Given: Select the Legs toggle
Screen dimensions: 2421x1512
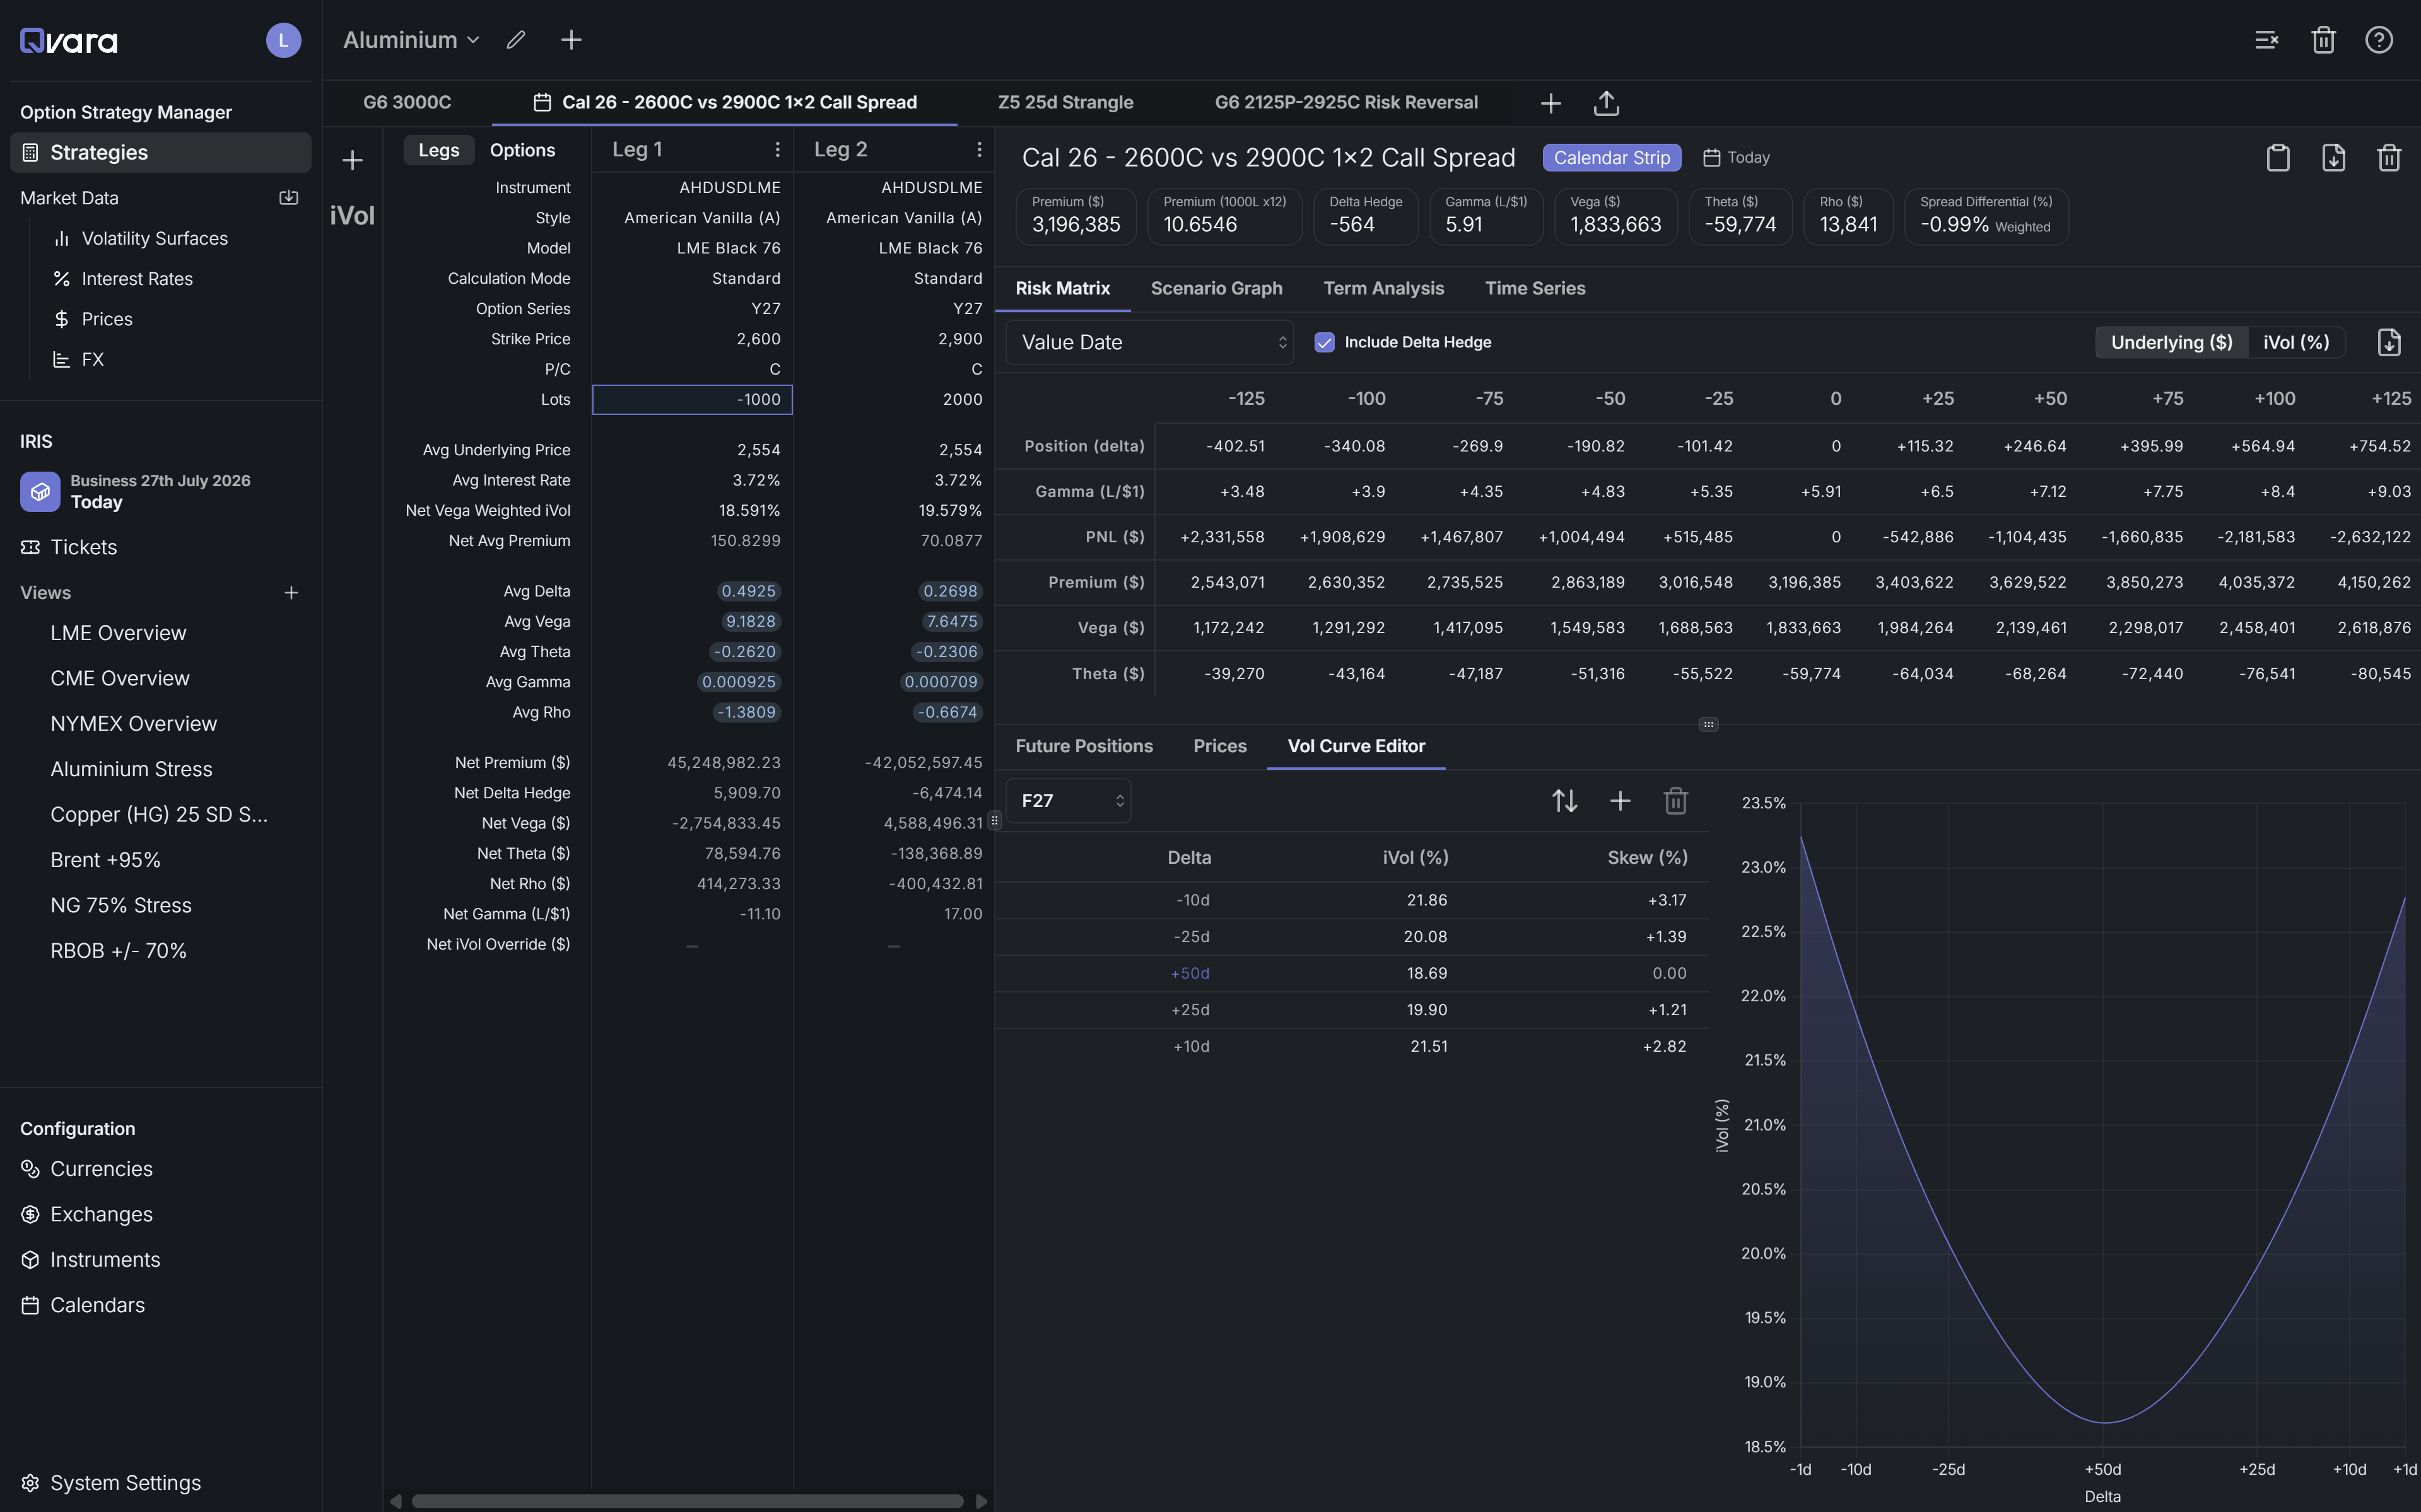Looking at the screenshot, I should 438,150.
